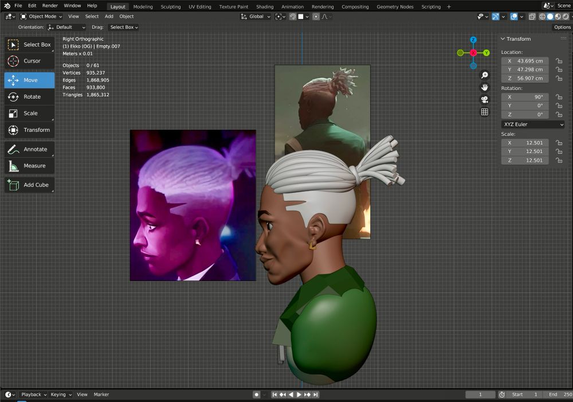This screenshot has width=573, height=402.
Task: Open the Render menu
Action: (50, 6)
